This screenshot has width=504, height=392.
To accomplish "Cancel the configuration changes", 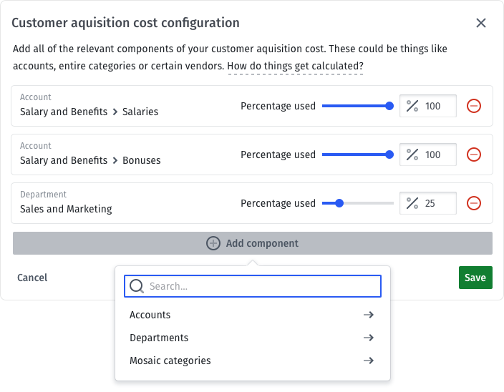I will (32, 278).
